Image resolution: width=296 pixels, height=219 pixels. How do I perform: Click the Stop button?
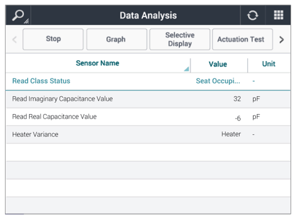pos(53,39)
